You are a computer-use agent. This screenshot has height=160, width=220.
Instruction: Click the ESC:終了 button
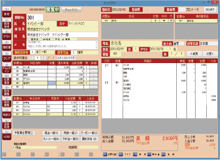pos(210,9)
